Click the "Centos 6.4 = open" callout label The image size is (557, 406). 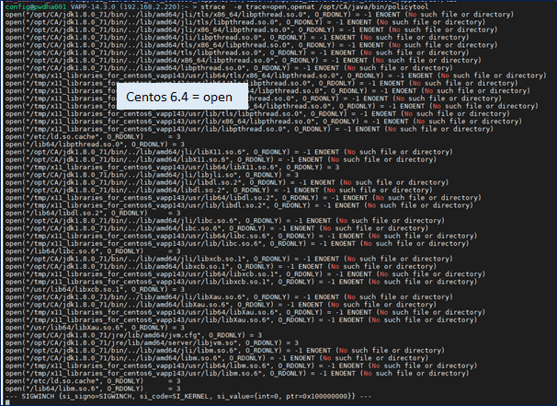(x=180, y=97)
